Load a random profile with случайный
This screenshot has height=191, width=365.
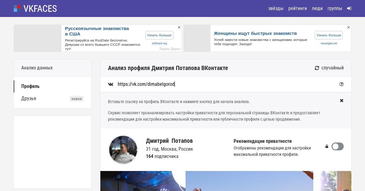(329, 68)
